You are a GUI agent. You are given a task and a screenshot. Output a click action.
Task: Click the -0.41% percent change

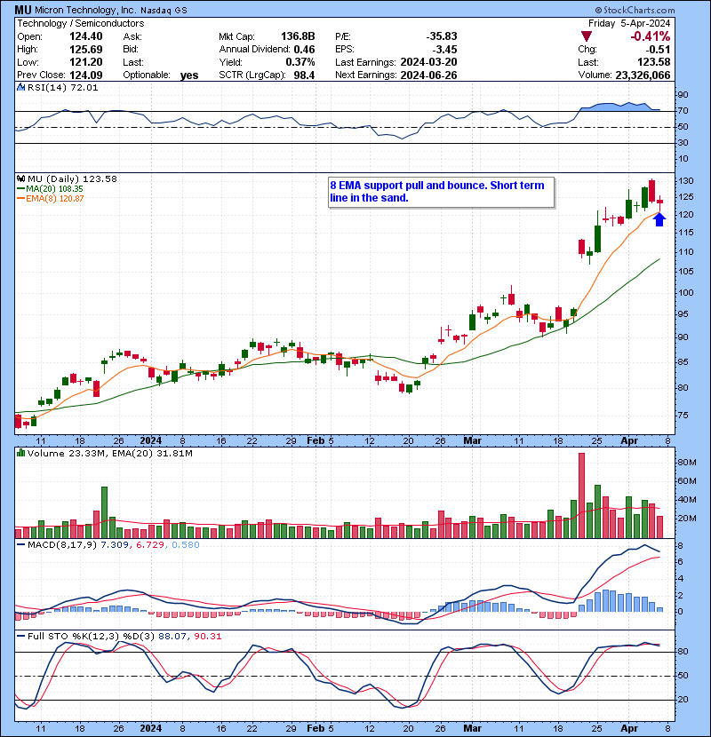click(x=651, y=36)
